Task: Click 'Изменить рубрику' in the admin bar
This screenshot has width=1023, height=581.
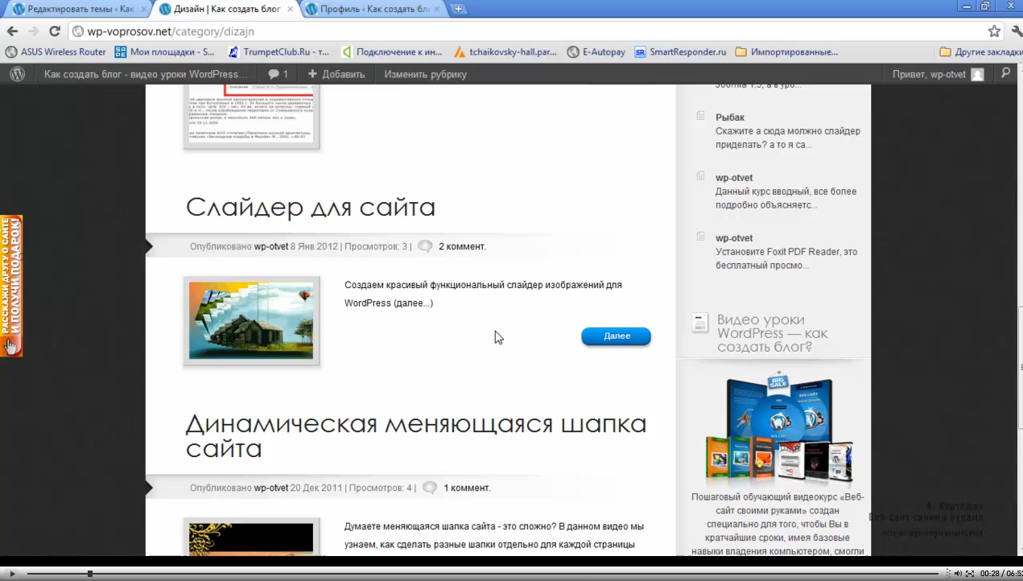Action: click(425, 74)
